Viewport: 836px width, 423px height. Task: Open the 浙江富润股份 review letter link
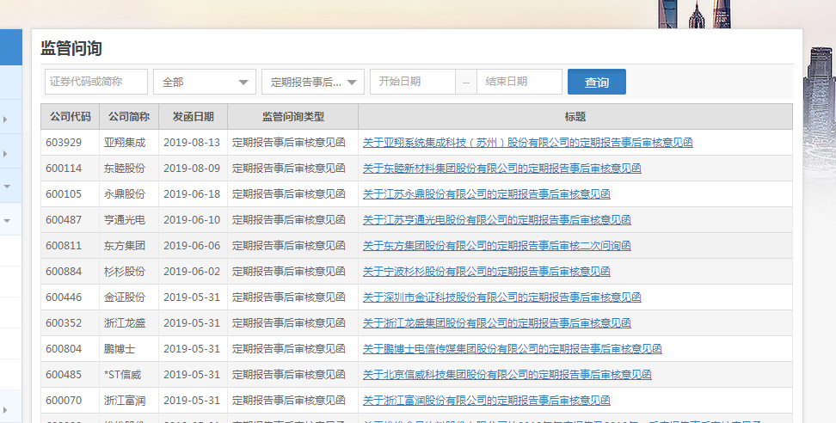point(486,401)
